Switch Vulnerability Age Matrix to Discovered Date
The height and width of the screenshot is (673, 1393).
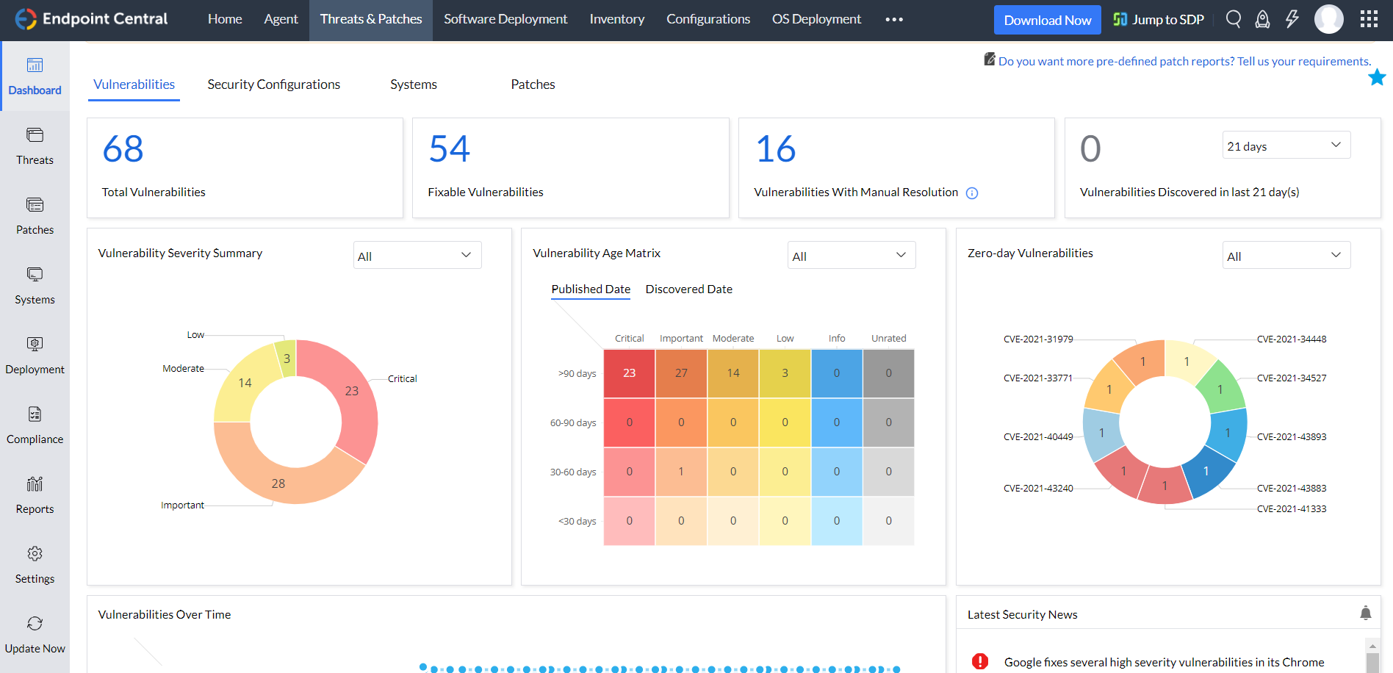coord(688,289)
